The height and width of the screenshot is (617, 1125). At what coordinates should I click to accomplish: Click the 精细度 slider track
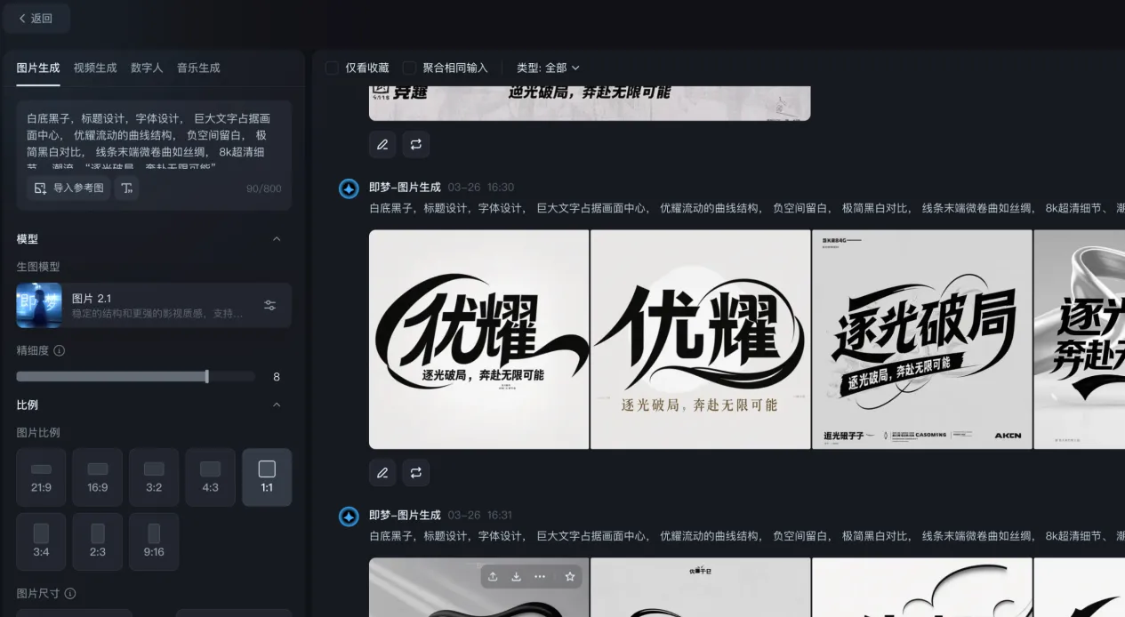[x=135, y=376]
